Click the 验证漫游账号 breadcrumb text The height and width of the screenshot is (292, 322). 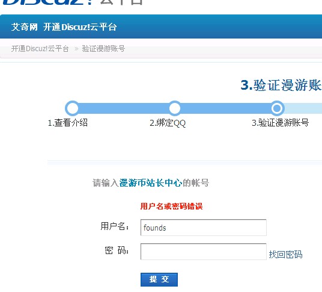point(103,49)
